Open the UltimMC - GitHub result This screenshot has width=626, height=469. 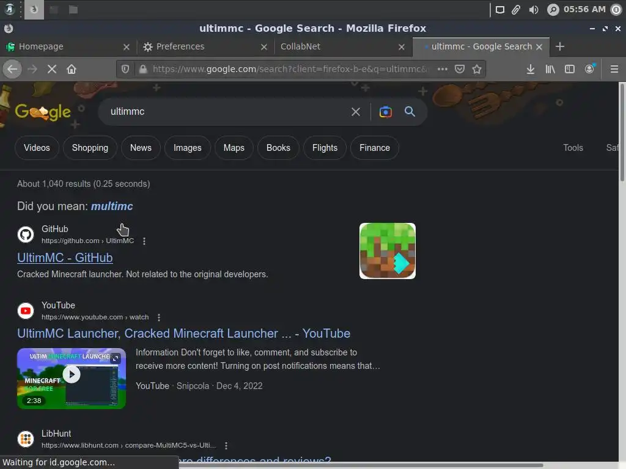[x=65, y=258]
